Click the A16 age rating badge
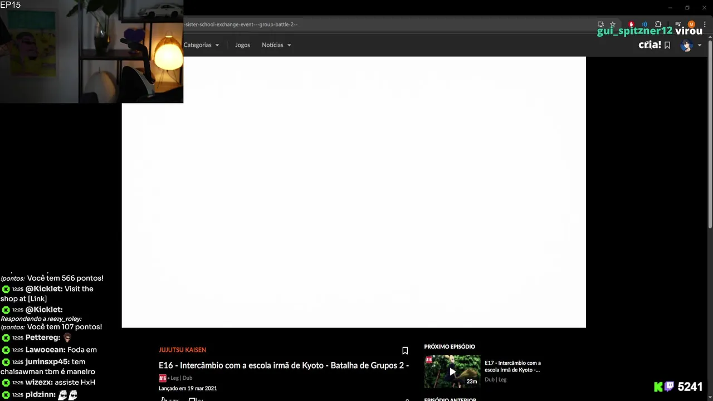This screenshot has height=401, width=713. (x=163, y=378)
